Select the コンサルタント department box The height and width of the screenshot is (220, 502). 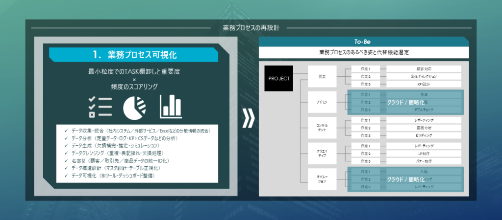coord(322,128)
